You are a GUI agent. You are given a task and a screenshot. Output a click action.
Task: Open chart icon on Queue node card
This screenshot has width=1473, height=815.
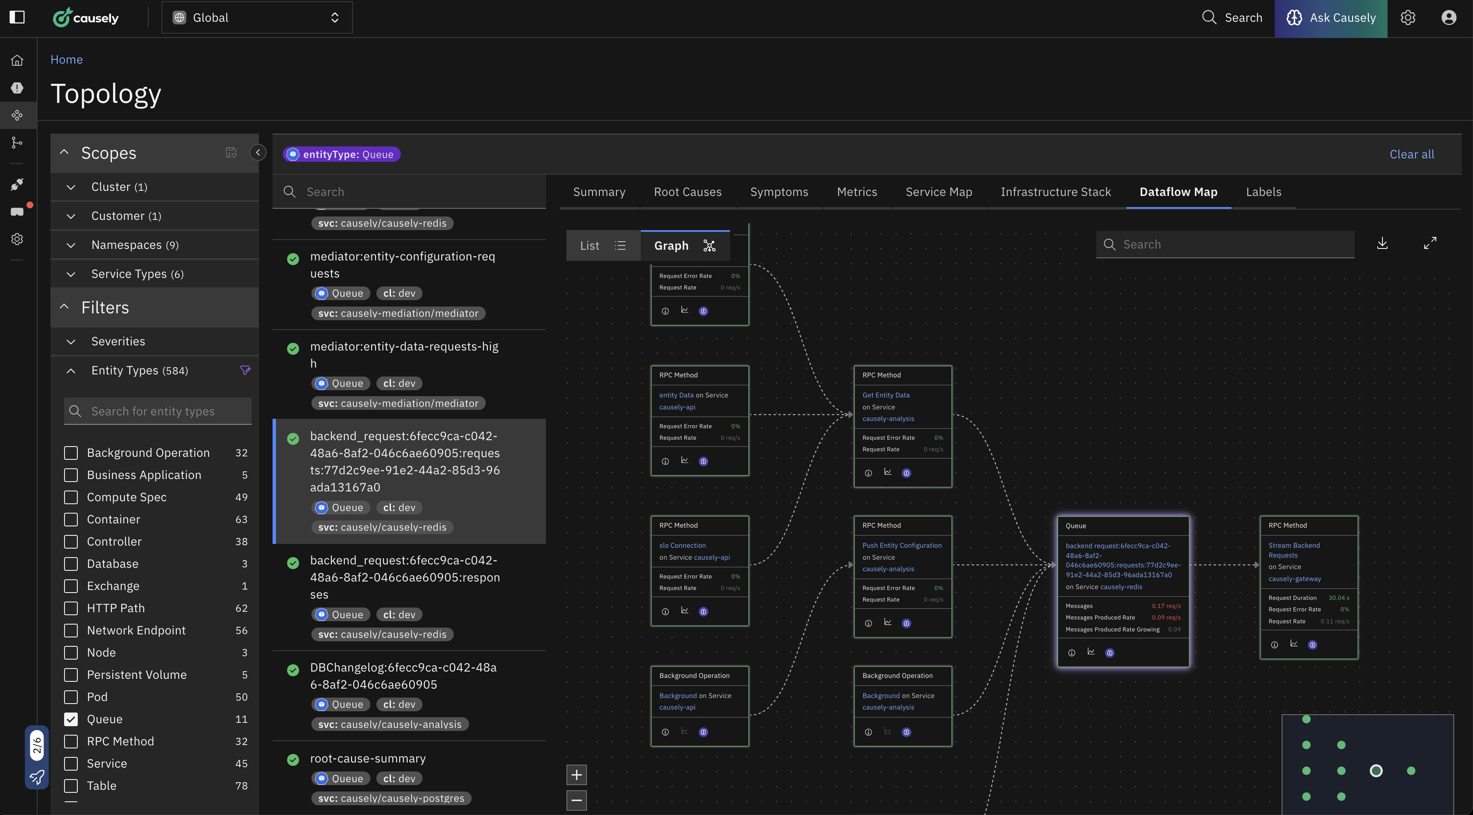(1091, 652)
